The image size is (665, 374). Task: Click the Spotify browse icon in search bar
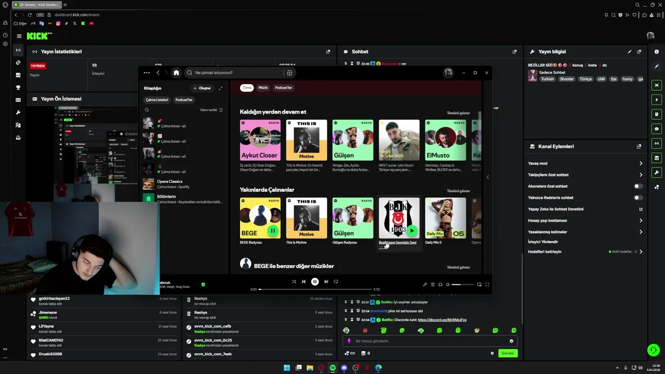(289, 73)
